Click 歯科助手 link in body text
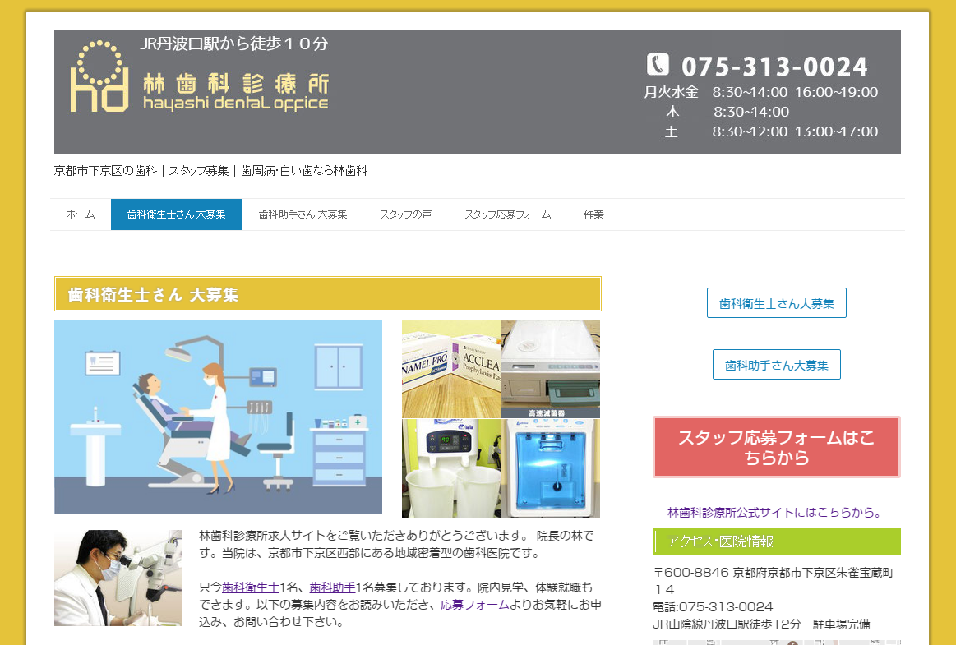 [332, 587]
